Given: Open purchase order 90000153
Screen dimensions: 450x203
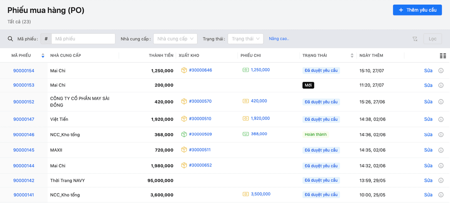Looking at the screenshot, I should [24, 85].
